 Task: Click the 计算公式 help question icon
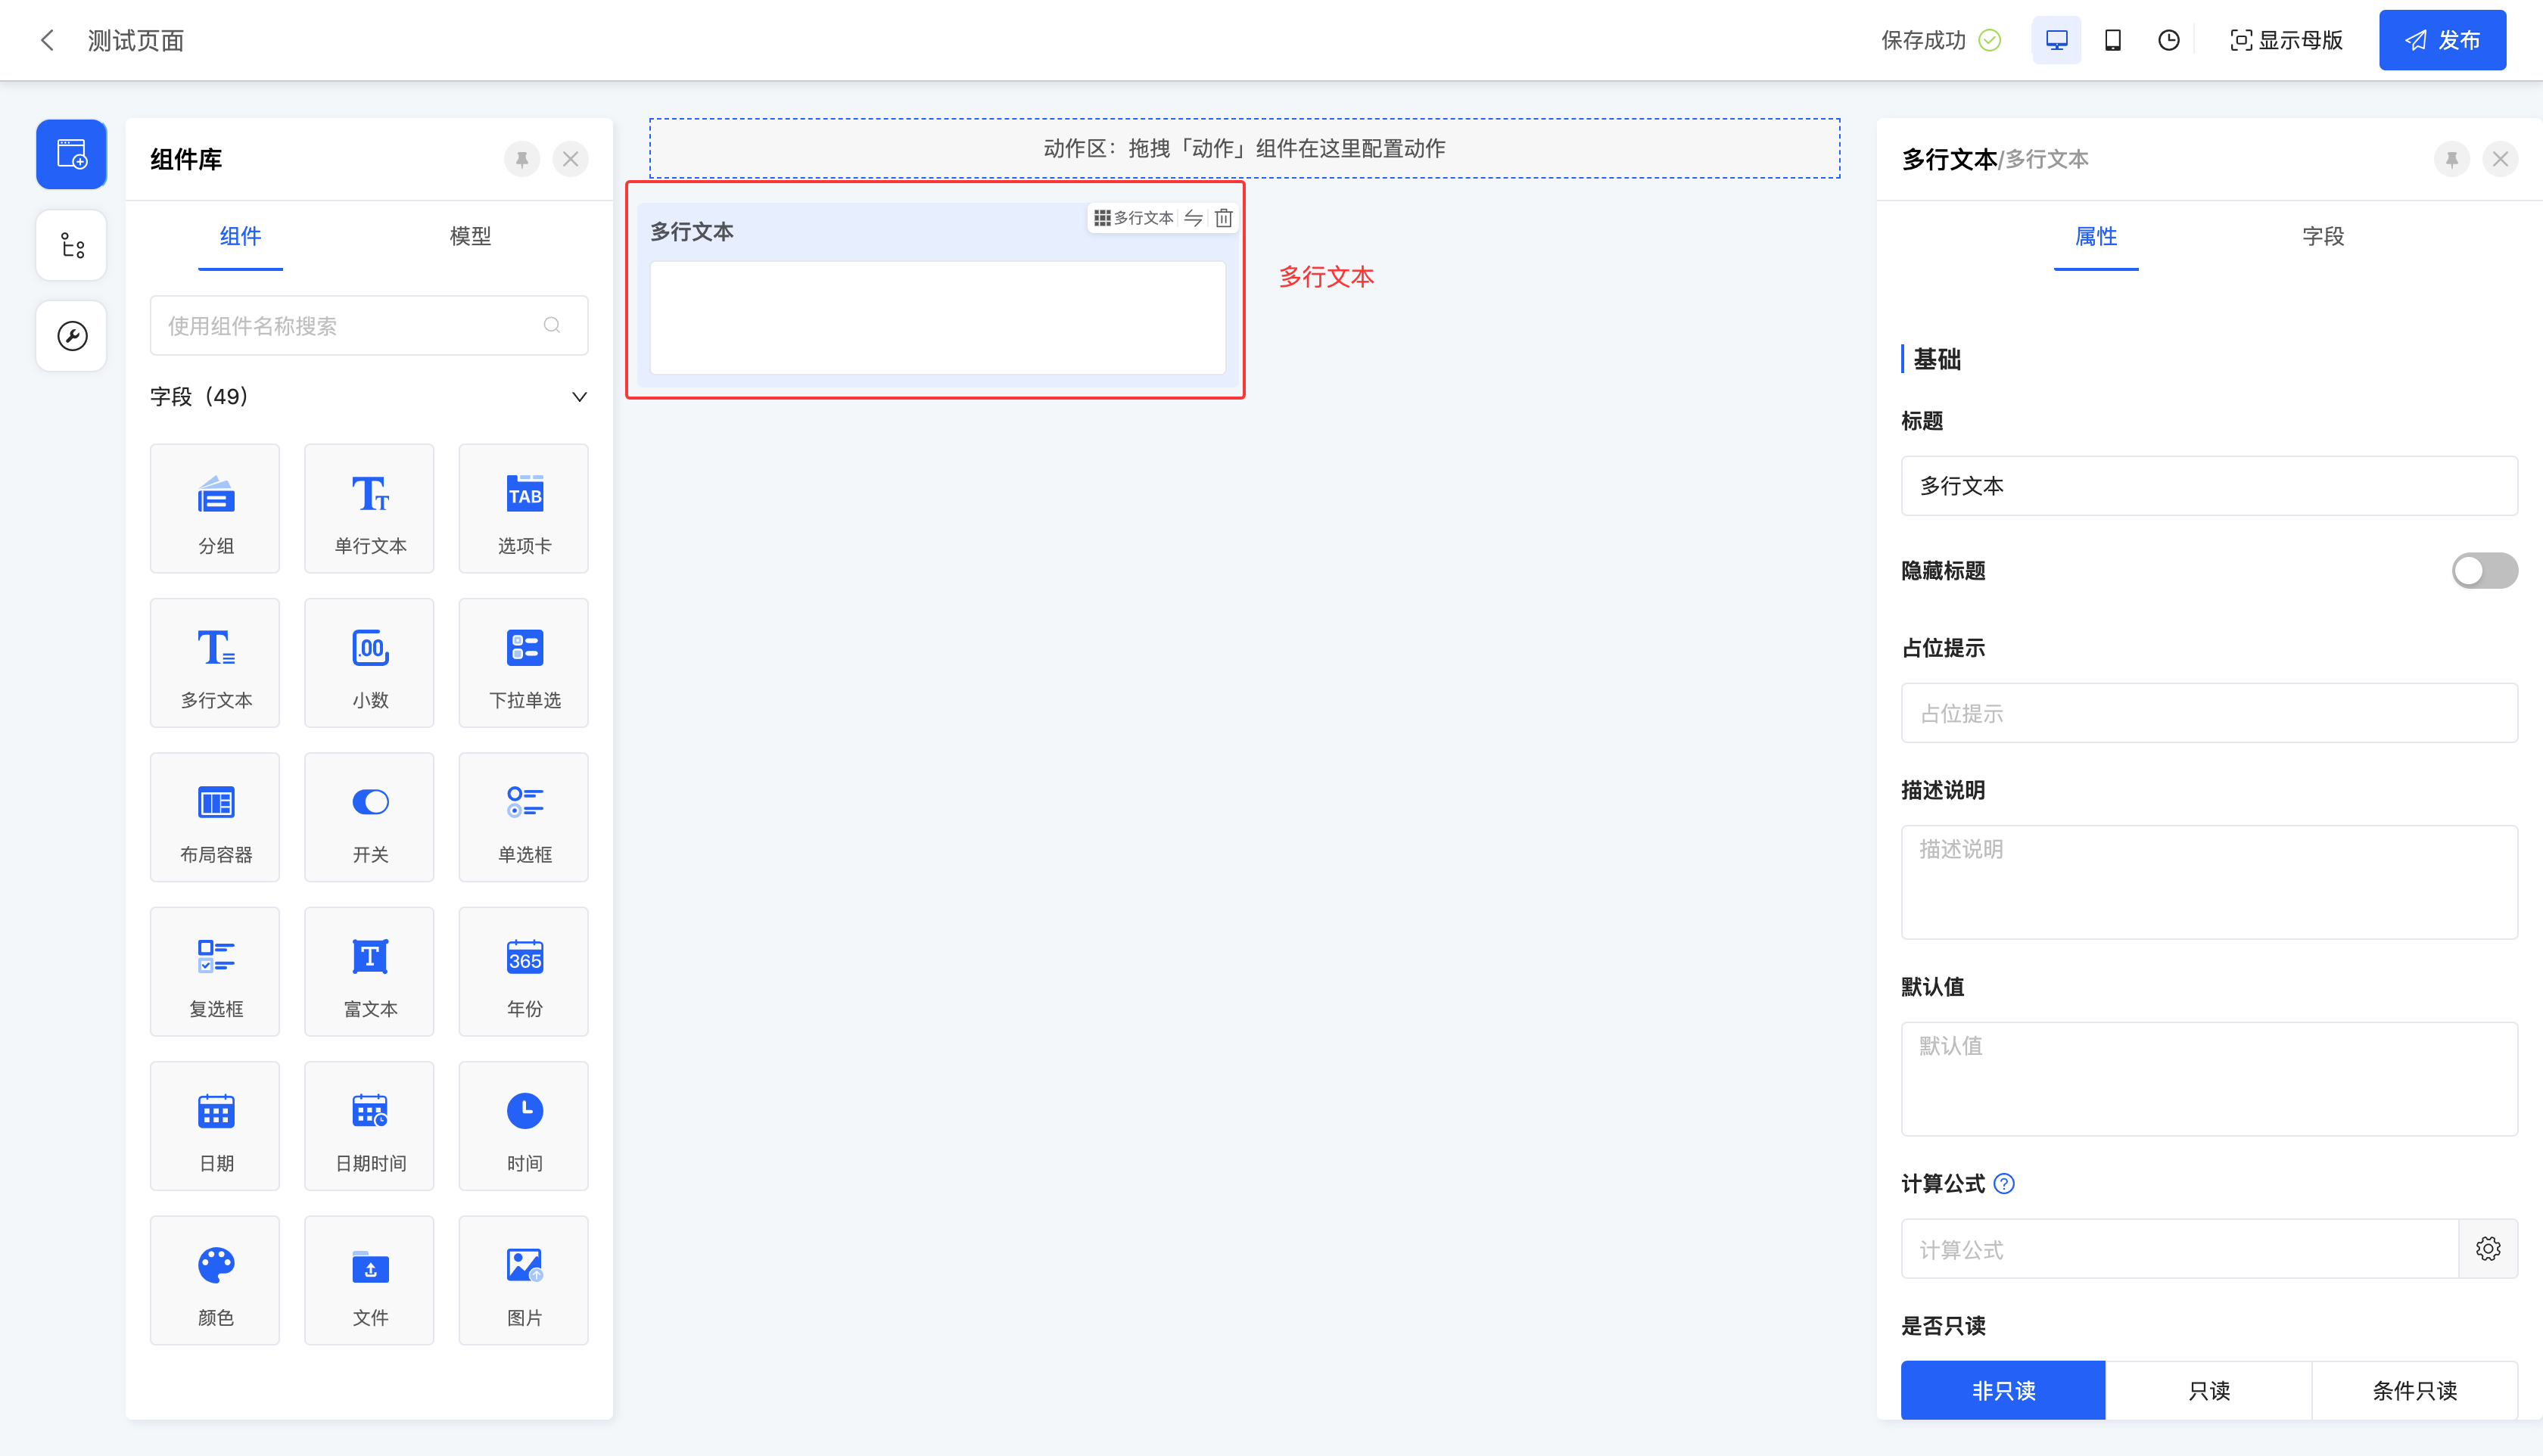pyautogui.click(x=2003, y=1184)
